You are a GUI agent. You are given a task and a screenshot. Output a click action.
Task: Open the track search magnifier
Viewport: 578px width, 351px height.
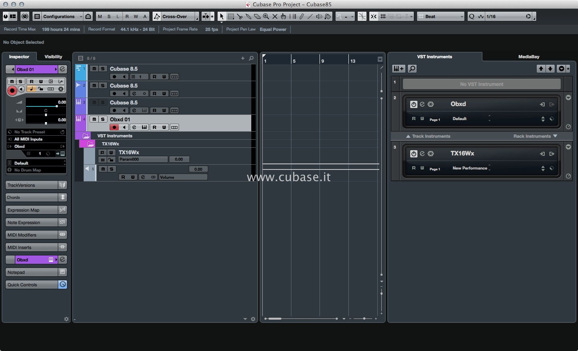pyautogui.click(x=251, y=58)
